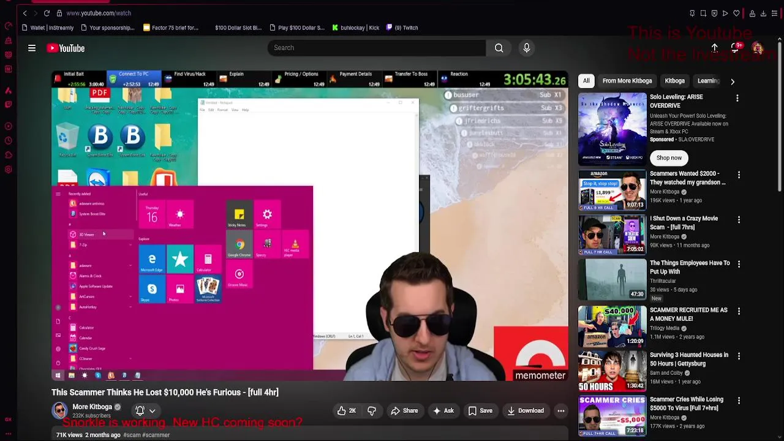784x441 pixels.
Task: Select the From More Kitboga chip
Action: [627, 81]
